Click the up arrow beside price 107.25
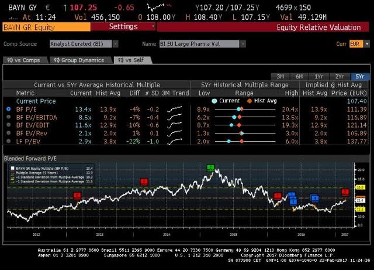 pos(65,8)
